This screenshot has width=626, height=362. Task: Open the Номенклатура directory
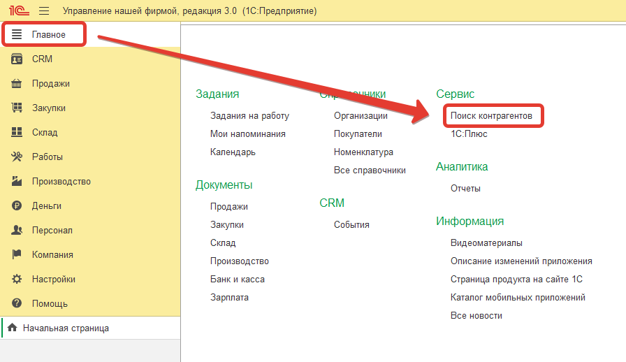point(363,152)
